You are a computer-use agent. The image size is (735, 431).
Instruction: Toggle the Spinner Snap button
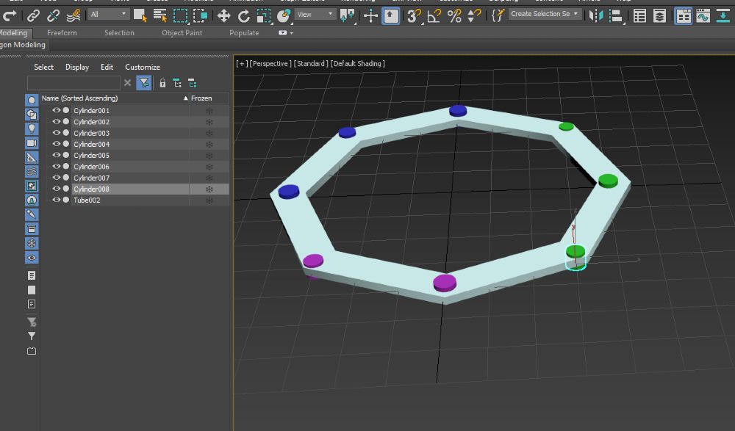[x=474, y=16]
